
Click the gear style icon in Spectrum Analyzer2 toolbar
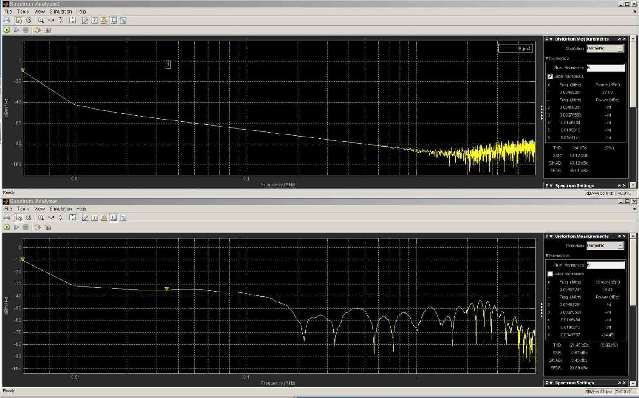[29, 21]
